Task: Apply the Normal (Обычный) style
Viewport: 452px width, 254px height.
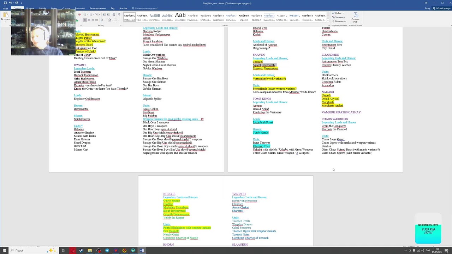Action: [x=129, y=17]
